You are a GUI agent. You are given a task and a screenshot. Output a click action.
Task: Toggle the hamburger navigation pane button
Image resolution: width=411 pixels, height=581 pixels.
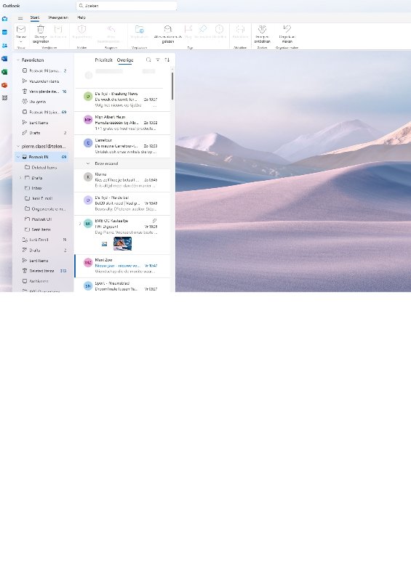coord(20,17)
